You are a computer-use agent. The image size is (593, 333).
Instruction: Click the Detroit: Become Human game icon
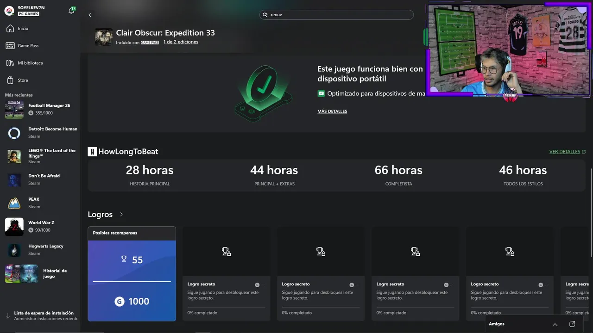click(x=14, y=133)
